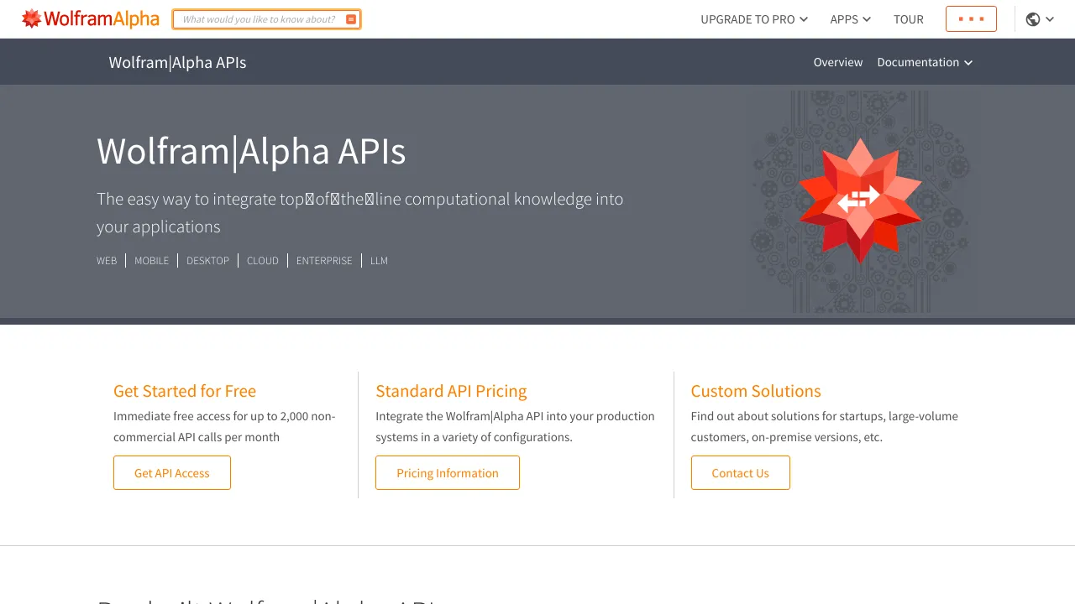Open the Wolfram|Alpha APIs header title link
The height and width of the screenshot is (604, 1075).
(x=177, y=62)
